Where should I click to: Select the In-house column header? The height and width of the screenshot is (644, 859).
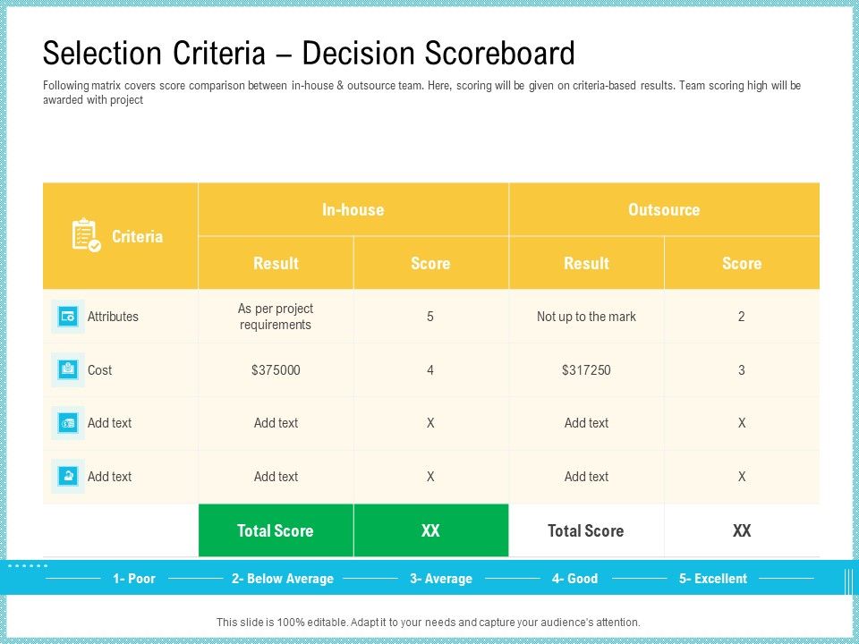coord(353,209)
